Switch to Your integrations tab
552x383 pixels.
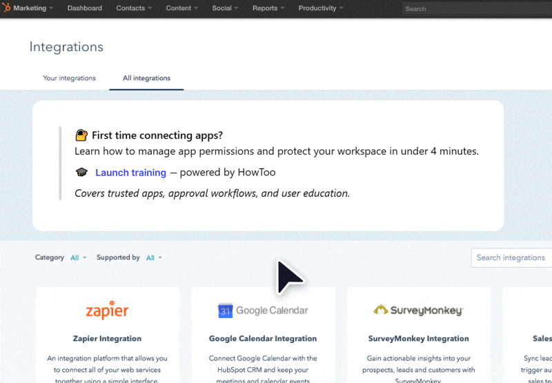[70, 78]
